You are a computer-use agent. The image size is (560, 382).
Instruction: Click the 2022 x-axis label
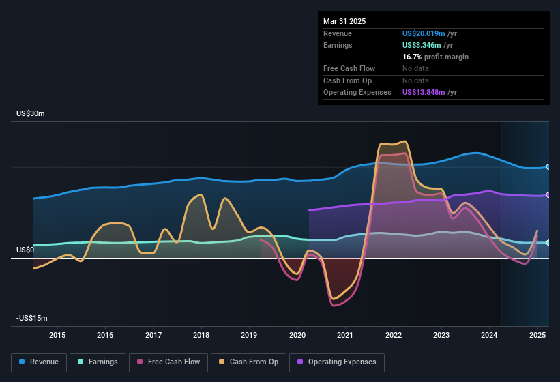(393, 335)
